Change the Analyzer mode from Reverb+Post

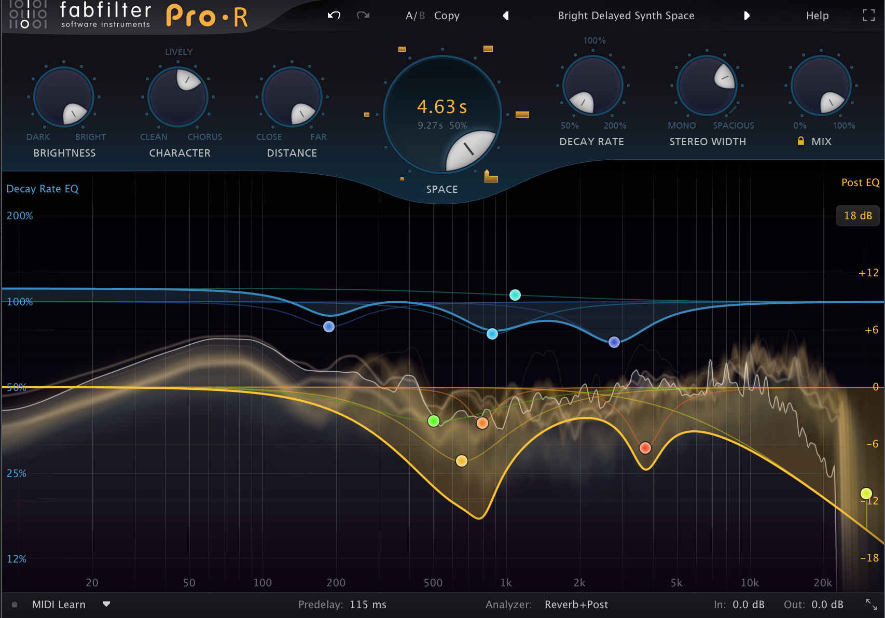pos(576,604)
